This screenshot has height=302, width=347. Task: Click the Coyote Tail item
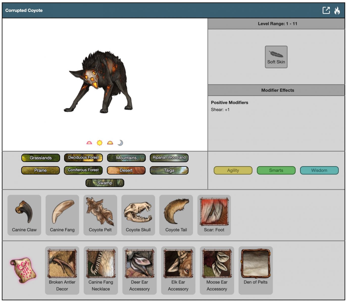(176, 215)
